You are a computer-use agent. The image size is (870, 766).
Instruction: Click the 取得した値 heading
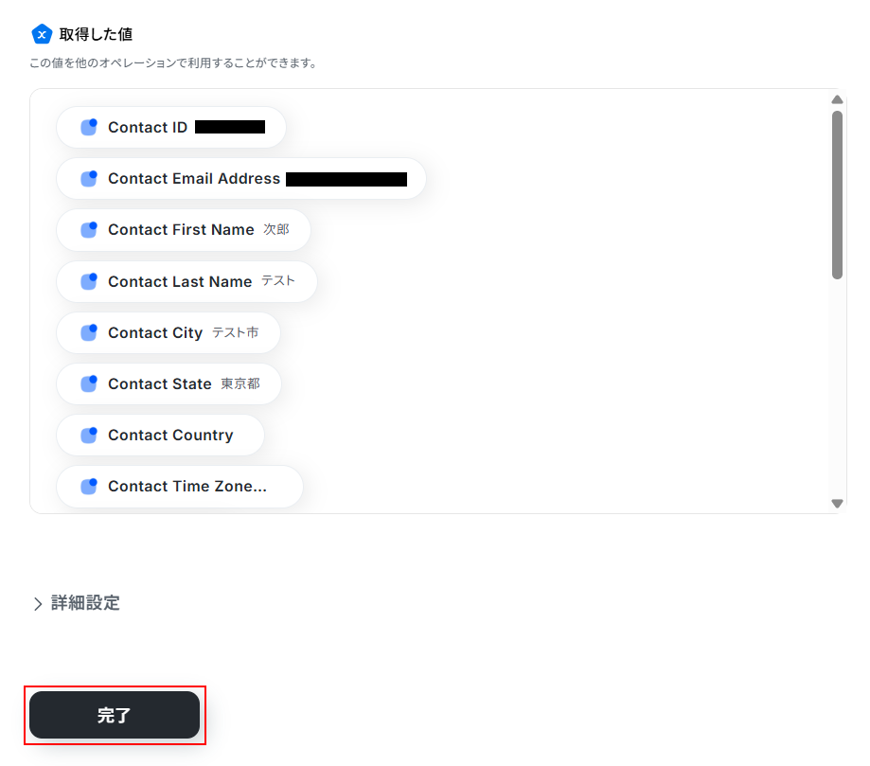[96, 34]
